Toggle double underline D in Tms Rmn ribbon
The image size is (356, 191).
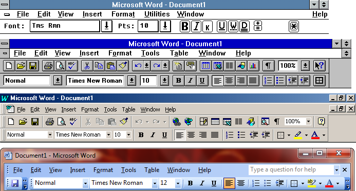245,26
